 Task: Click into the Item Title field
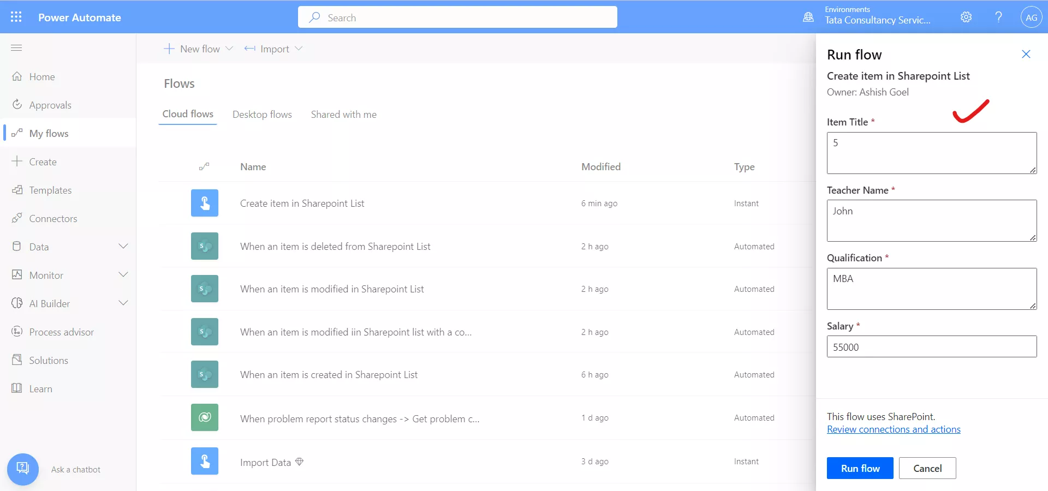click(932, 153)
